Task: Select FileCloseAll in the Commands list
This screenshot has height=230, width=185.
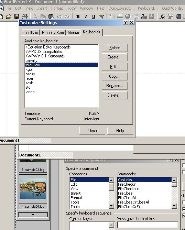Action: (x=144, y=198)
